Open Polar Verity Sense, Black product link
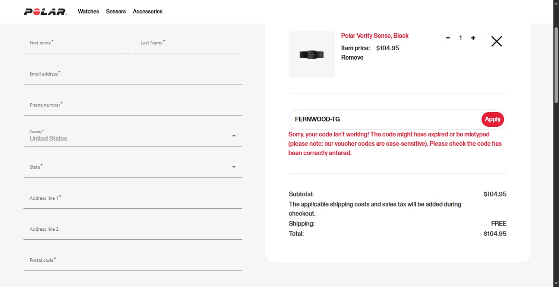Image resolution: width=559 pixels, height=287 pixels. coord(375,36)
